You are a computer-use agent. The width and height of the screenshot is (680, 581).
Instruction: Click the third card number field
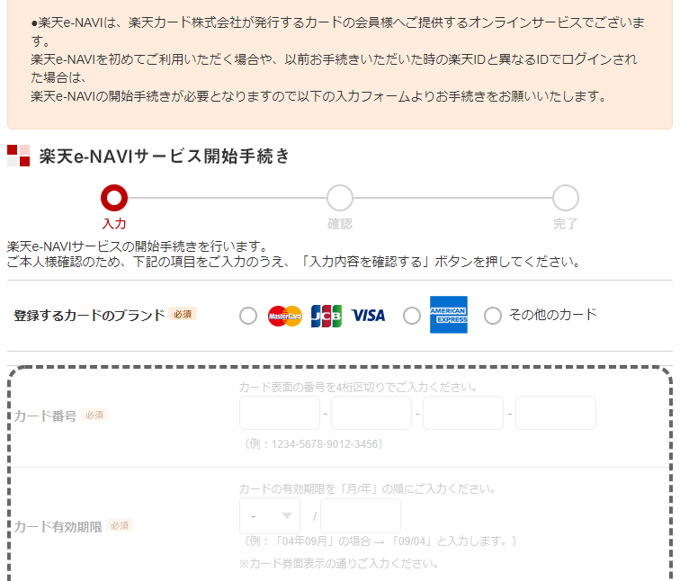point(463,413)
